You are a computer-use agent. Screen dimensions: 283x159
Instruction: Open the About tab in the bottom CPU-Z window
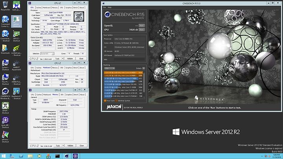click(x=82, y=95)
